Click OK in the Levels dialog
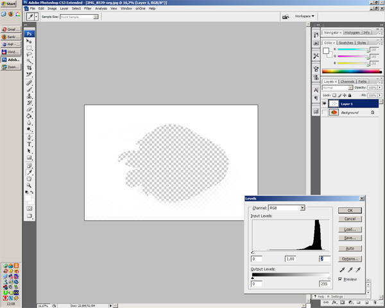Image resolution: width=385 pixels, height=308 pixels. [x=350, y=210]
